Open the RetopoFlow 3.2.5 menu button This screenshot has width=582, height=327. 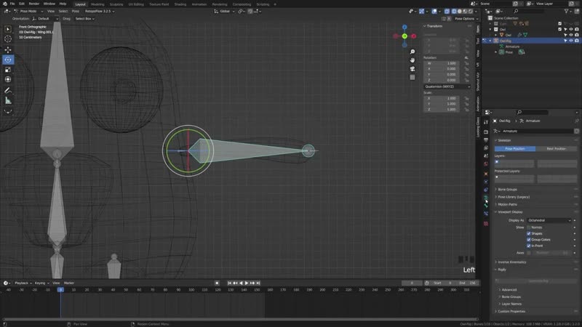(x=100, y=11)
